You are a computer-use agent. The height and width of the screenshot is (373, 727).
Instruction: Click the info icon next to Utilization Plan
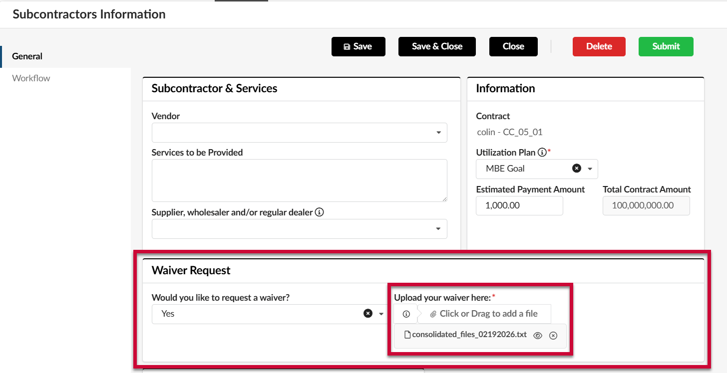[x=542, y=153]
